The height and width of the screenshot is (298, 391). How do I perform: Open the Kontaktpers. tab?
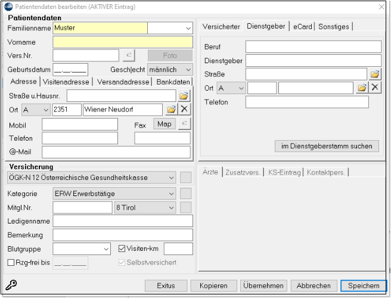[x=326, y=172]
